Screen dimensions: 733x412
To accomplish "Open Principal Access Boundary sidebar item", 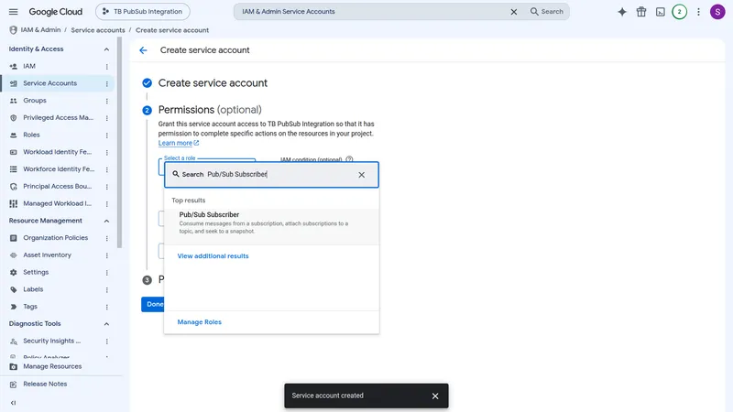I will (x=57, y=187).
